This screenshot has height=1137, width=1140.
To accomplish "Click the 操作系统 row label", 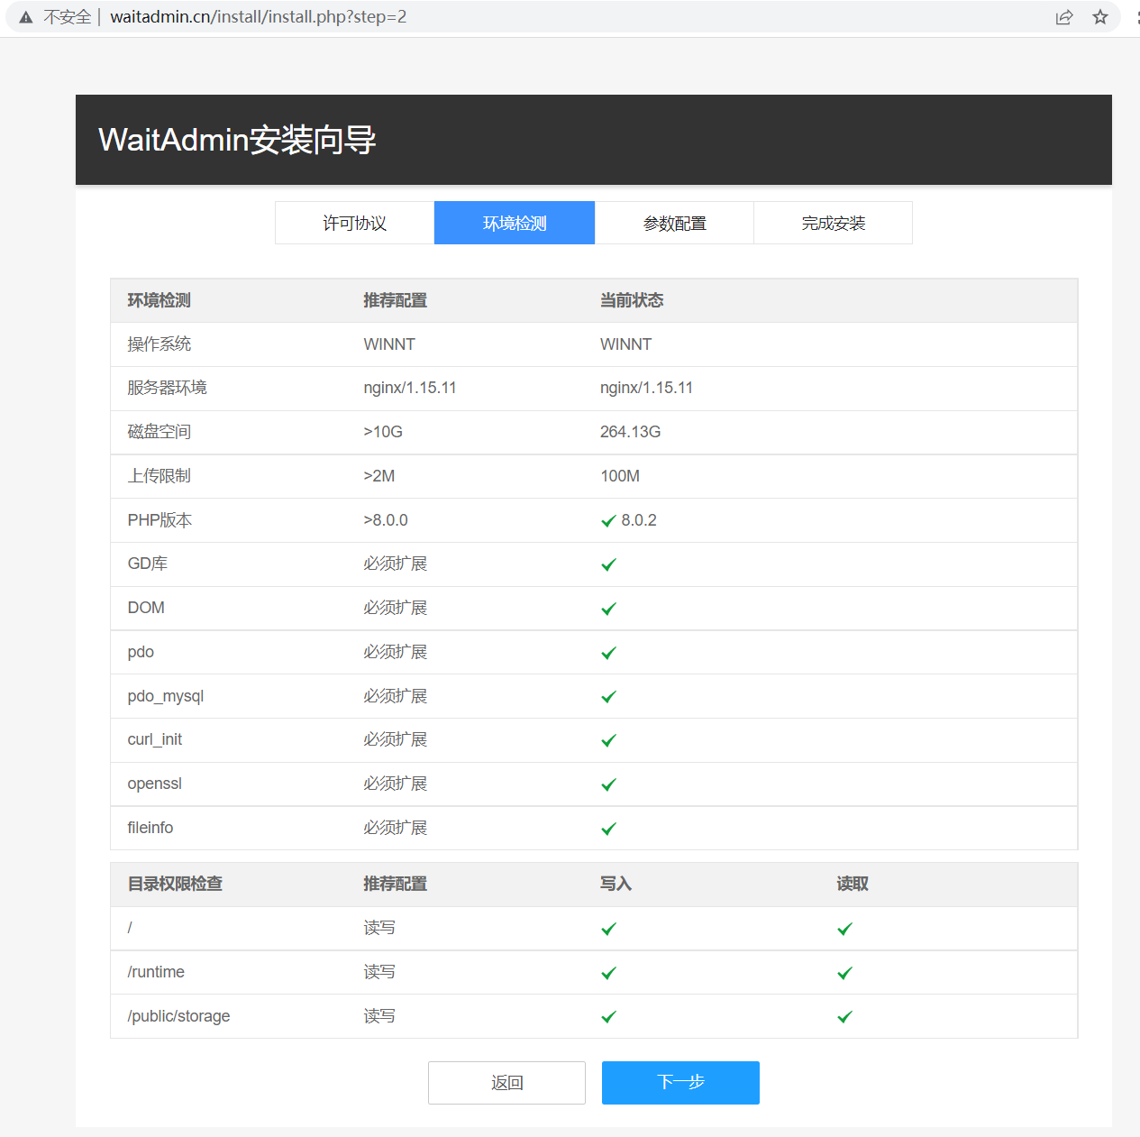I will coord(160,344).
